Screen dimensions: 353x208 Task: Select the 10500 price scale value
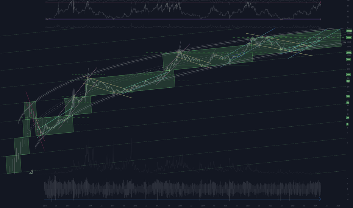[349, 55]
